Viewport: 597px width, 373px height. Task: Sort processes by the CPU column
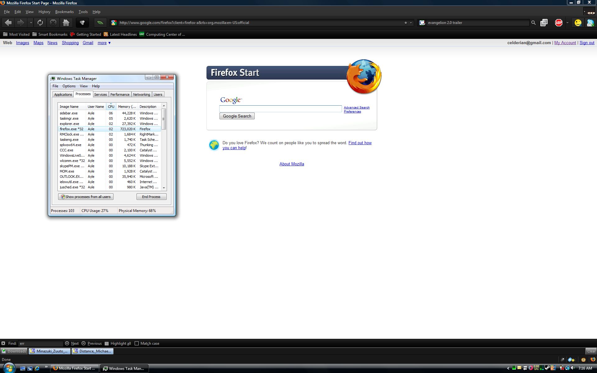tap(111, 107)
